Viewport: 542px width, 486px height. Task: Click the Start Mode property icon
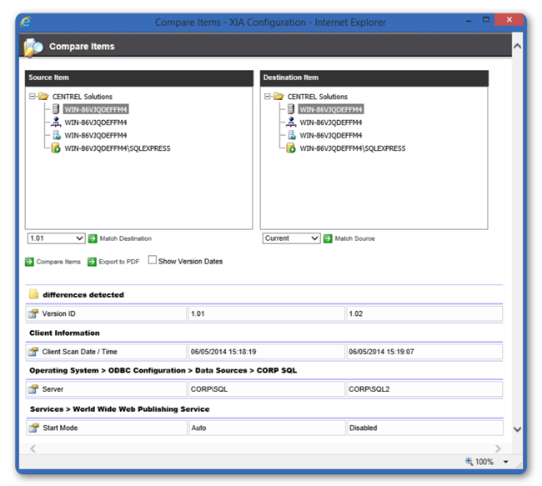pos(34,428)
